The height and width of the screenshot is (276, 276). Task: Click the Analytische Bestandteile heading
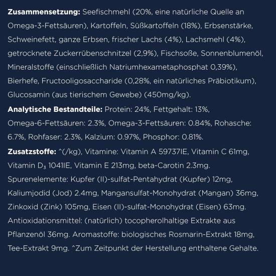(55, 109)
